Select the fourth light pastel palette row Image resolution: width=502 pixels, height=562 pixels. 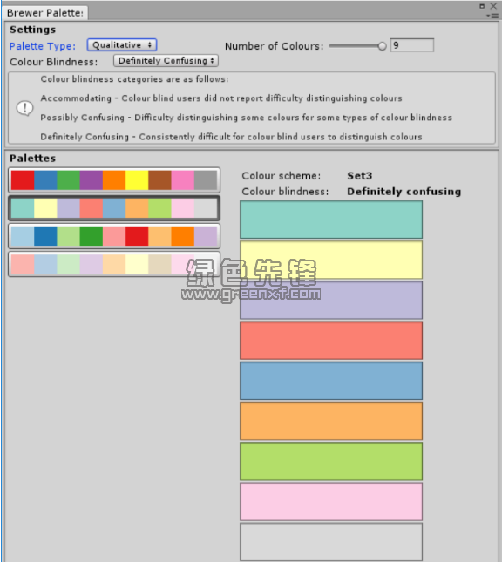pos(114,264)
